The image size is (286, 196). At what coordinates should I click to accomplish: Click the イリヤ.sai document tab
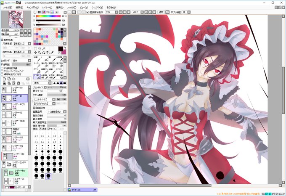(82, 190)
